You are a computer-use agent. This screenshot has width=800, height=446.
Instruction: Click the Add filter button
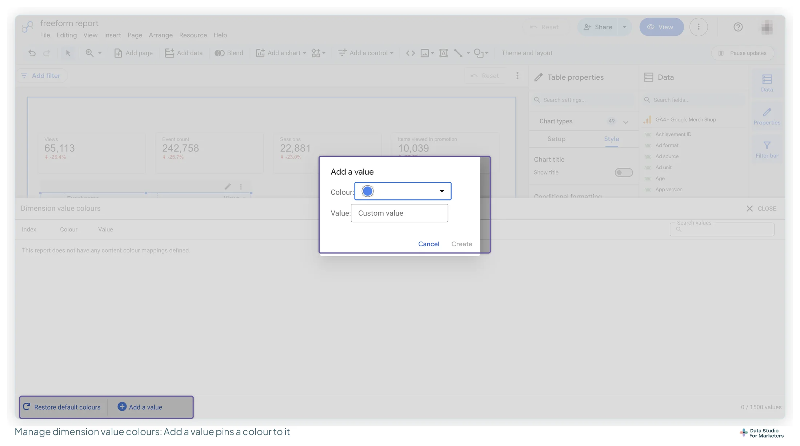point(42,76)
